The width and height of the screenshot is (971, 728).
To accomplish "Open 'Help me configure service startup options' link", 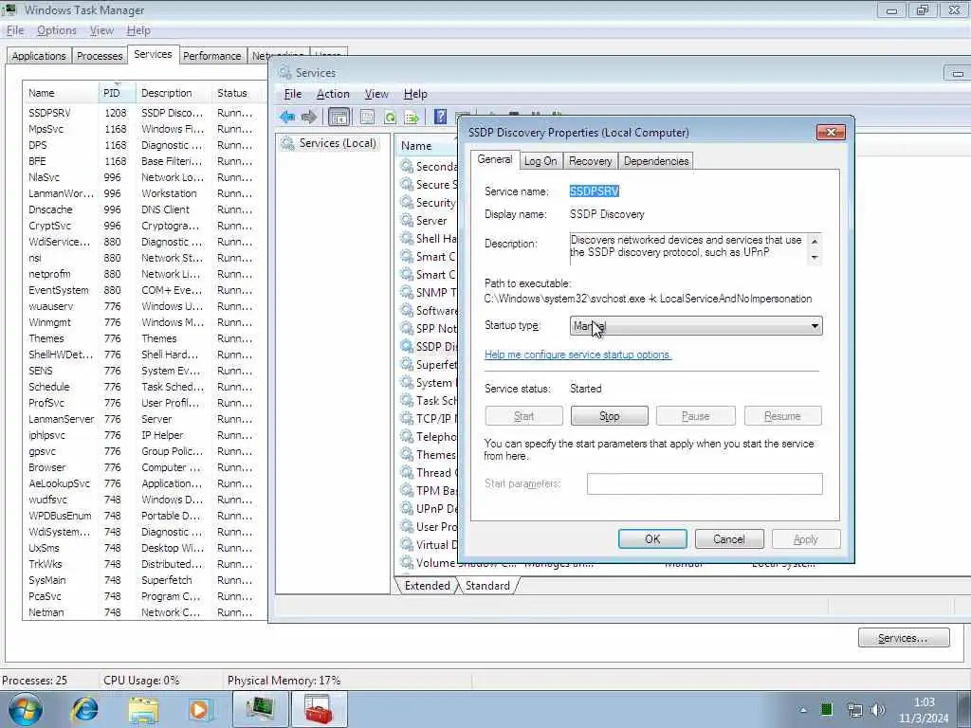I will click(577, 355).
